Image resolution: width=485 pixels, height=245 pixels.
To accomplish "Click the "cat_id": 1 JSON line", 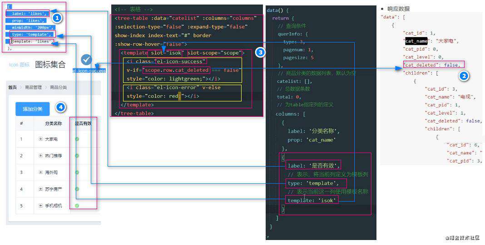I will tap(419, 33).
